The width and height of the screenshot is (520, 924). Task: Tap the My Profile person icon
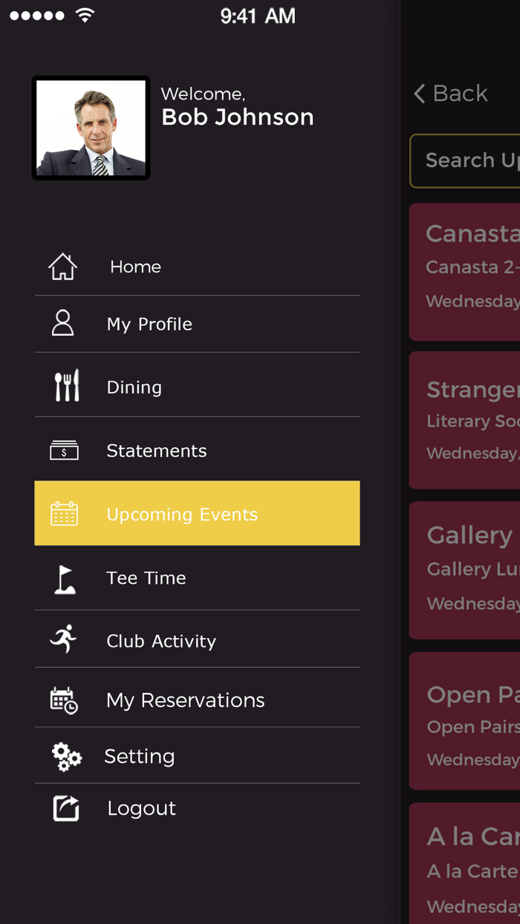click(x=63, y=323)
